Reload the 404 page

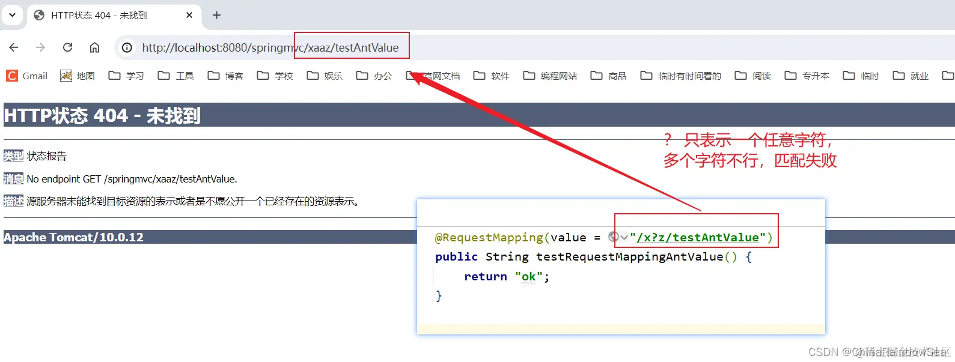click(x=67, y=47)
